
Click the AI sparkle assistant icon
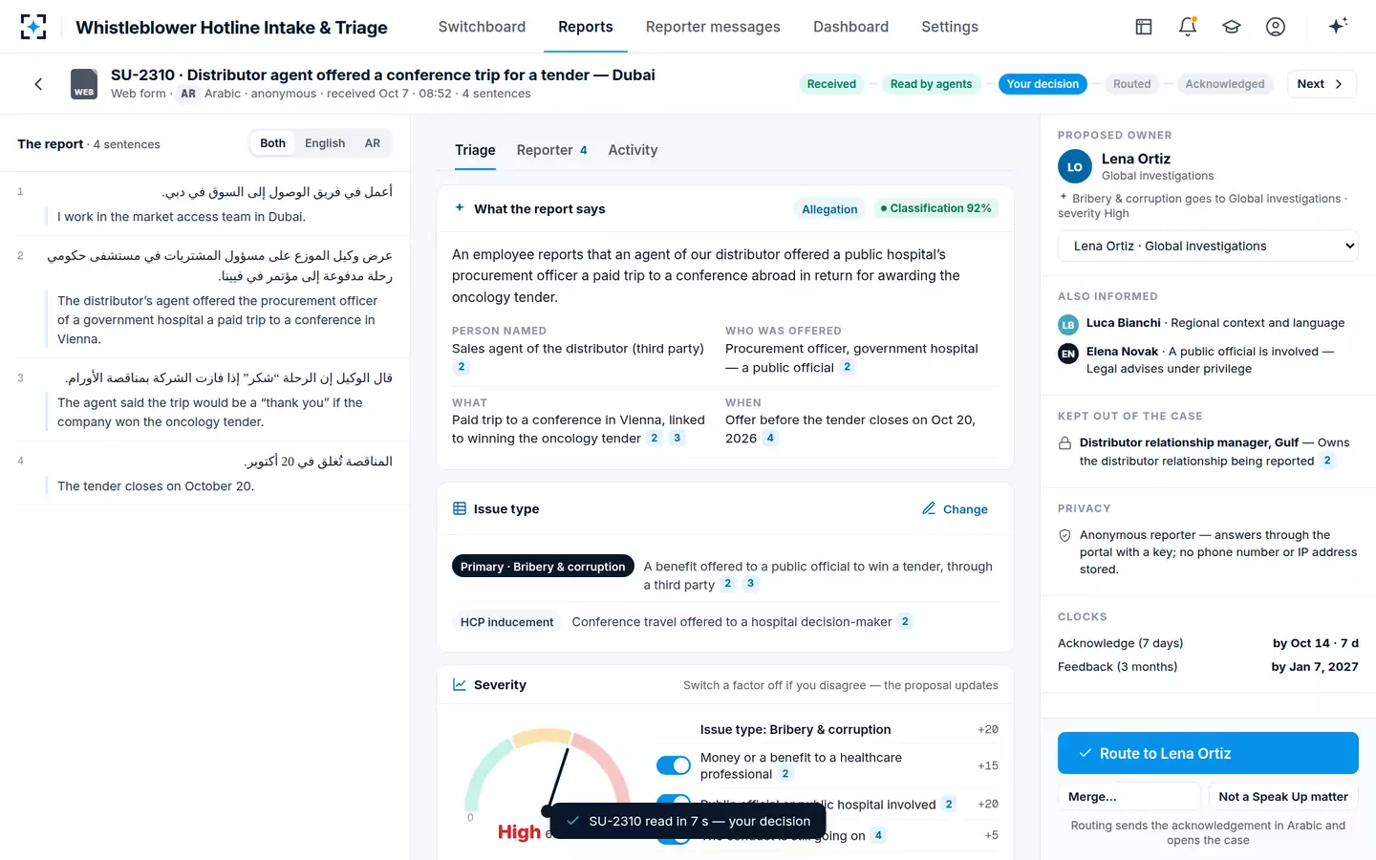[1338, 26]
